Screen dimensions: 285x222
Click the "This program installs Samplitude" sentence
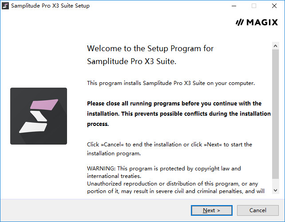click(171, 83)
